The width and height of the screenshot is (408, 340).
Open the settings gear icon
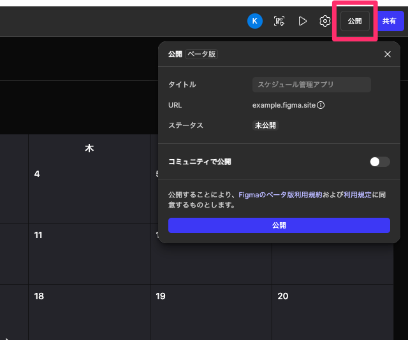pos(325,21)
